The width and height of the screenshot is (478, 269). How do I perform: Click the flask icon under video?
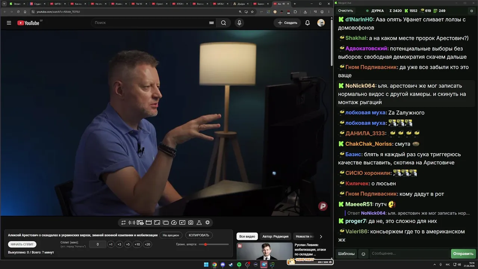[x=199, y=223]
